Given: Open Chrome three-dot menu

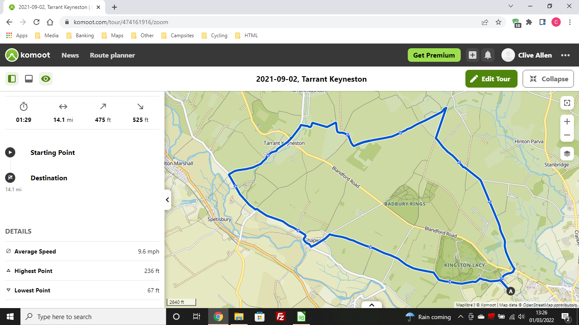Looking at the screenshot, I should pyautogui.click(x=570, y=22).
